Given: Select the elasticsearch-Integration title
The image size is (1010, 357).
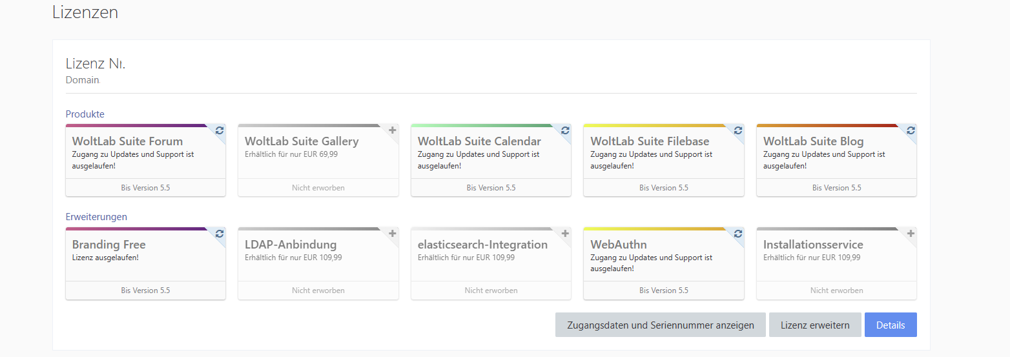Looking at the screenshot, I should pos(482,245).
